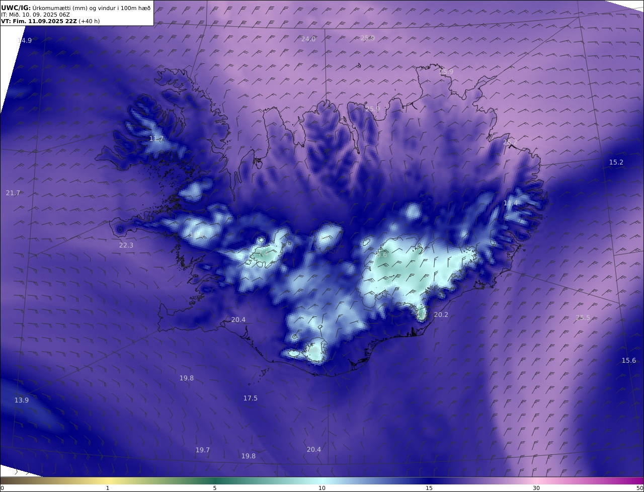Click the 'IT: Mið. 10. 09. 2025 06Z' line

(35, 15)
